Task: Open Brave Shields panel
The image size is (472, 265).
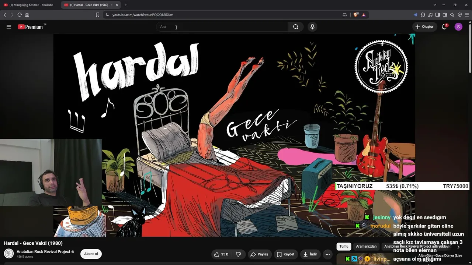Action: tap(355, 15)
